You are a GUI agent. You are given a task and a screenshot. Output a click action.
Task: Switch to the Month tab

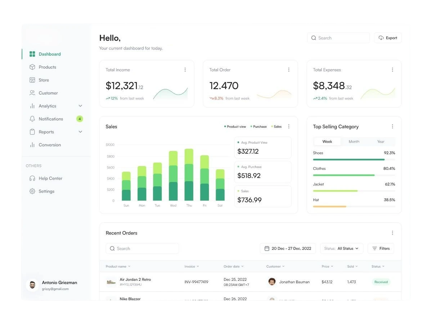tap(354, 141)
